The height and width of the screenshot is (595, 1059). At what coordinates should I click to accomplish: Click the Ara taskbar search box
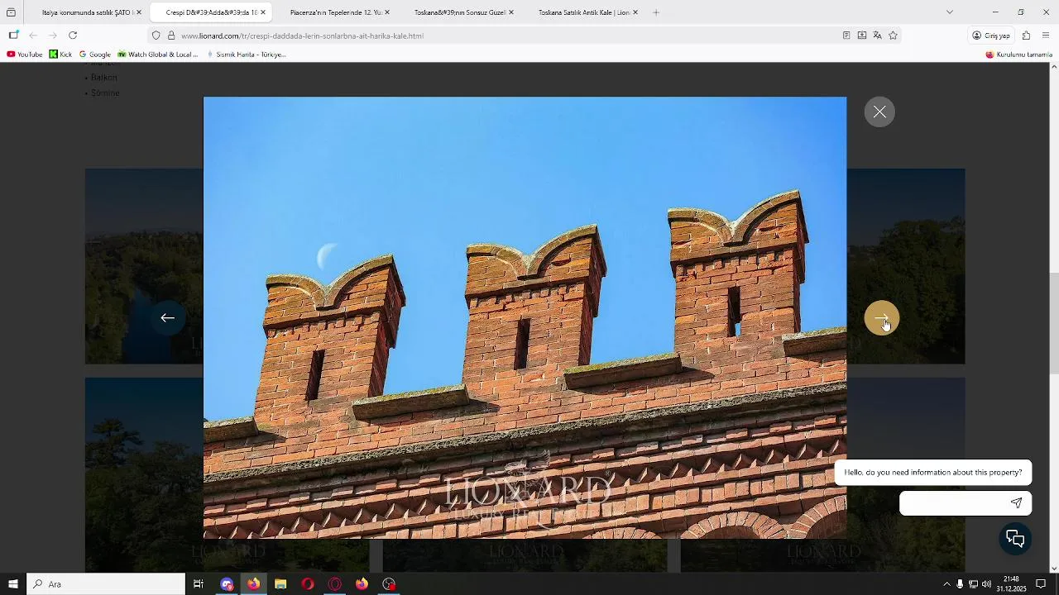tap(106, 584)
